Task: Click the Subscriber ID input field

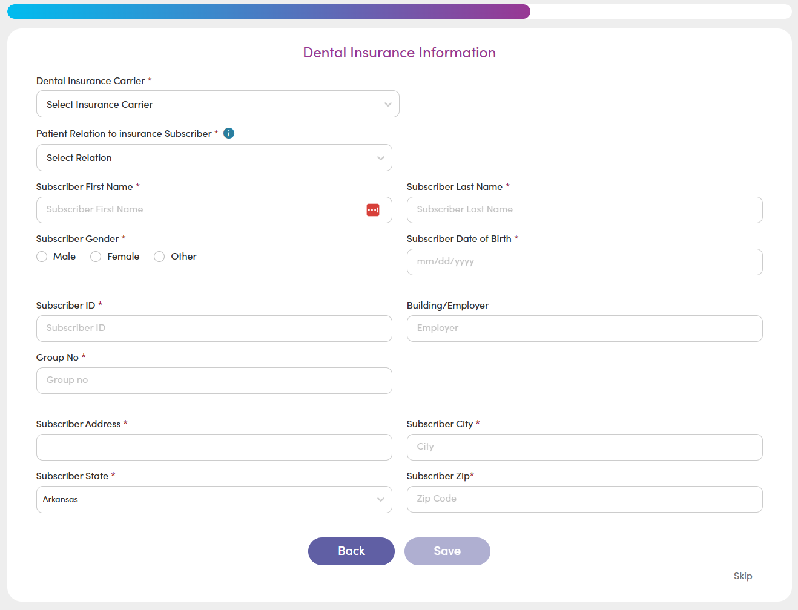Action: click(214, 329)
